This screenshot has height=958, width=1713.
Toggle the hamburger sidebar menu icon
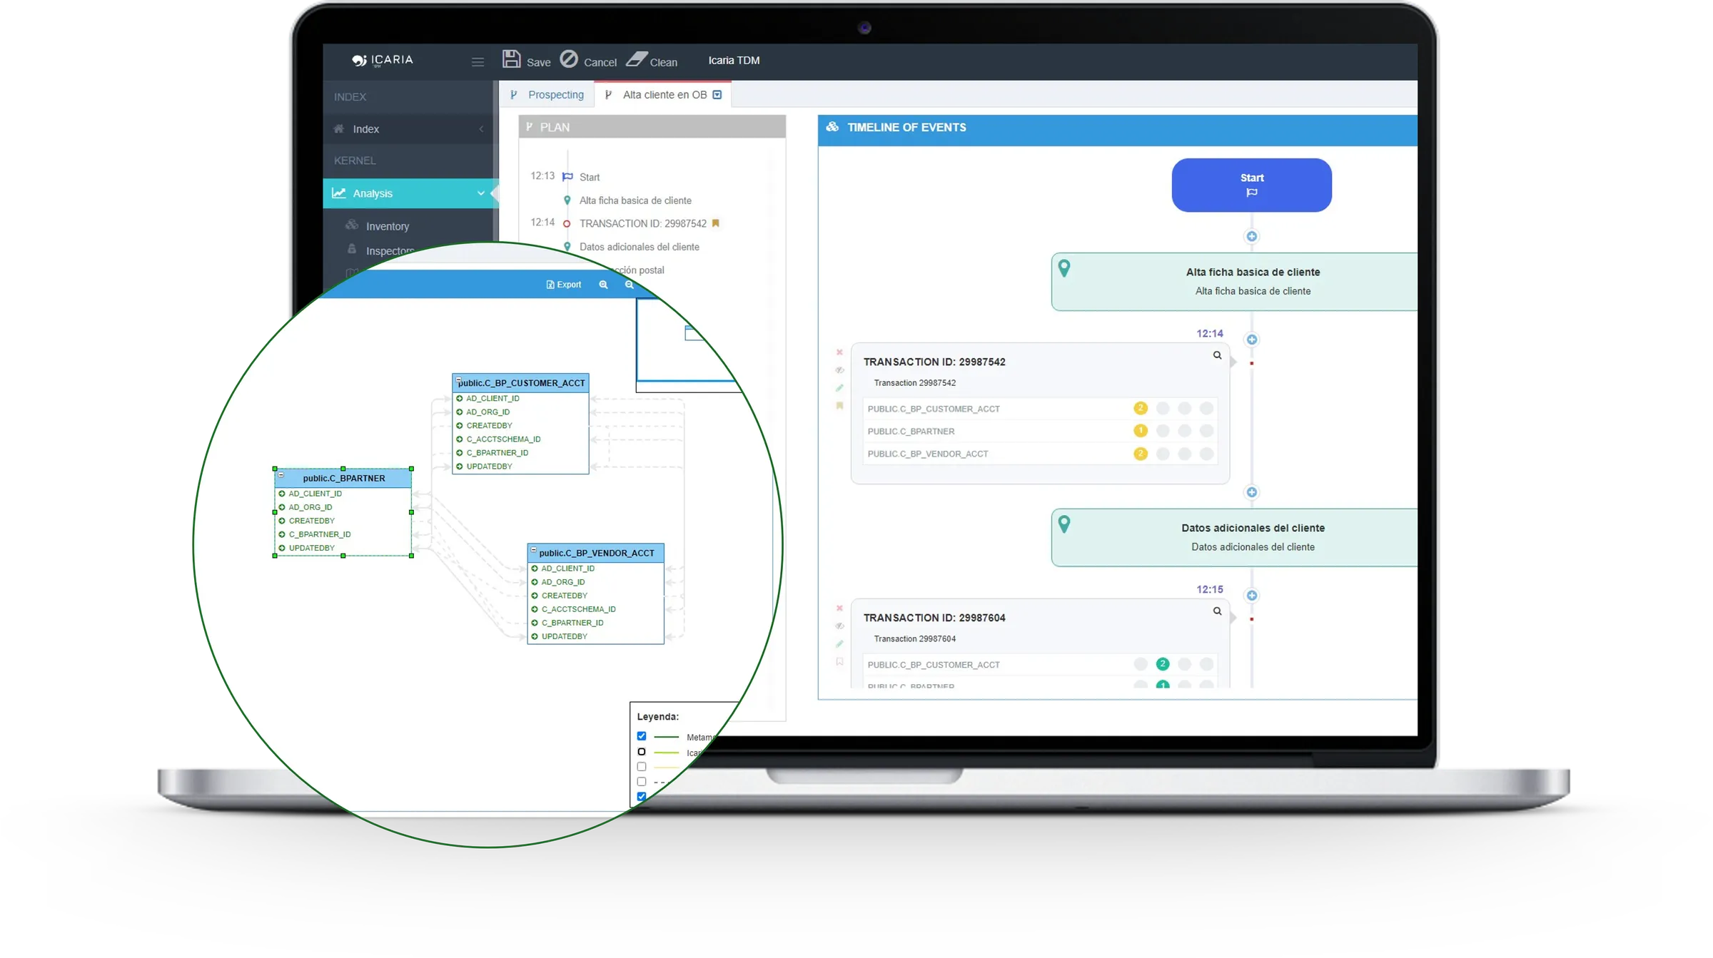click(477, 62)
